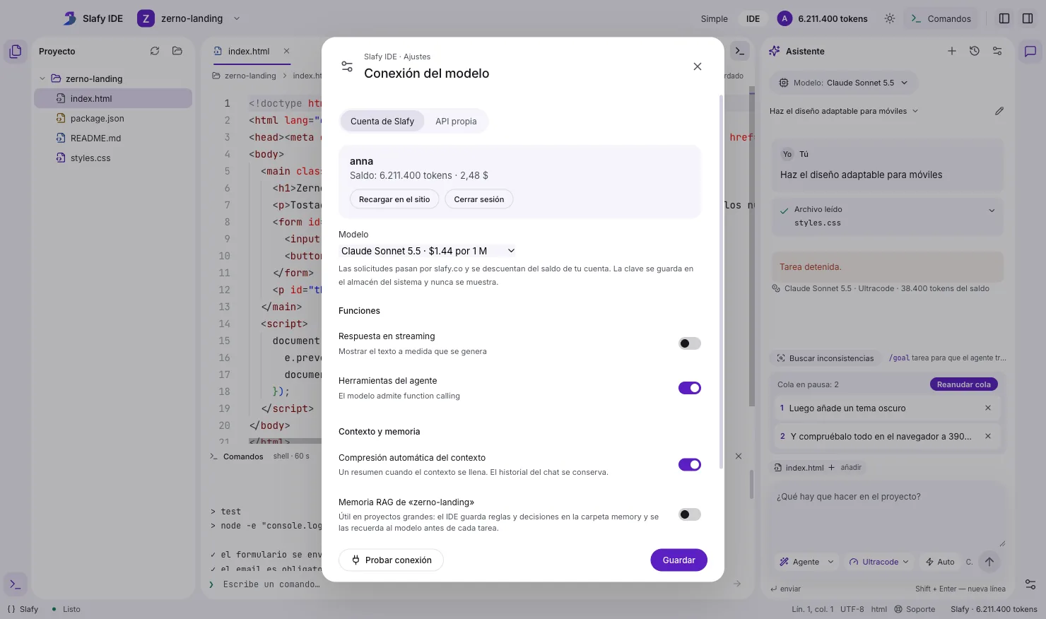The image size is (1046, 619).
Task: Open styles.css in the file tree
Action: coord(113,158)
